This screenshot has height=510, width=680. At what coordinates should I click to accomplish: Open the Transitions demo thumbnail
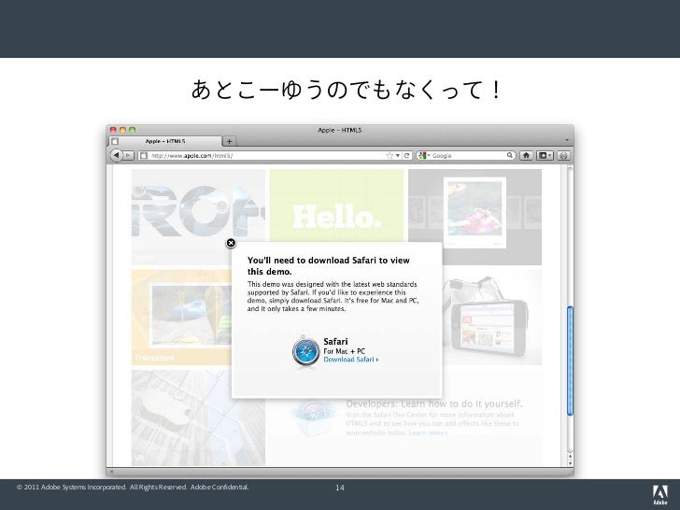tap(182, 318)
